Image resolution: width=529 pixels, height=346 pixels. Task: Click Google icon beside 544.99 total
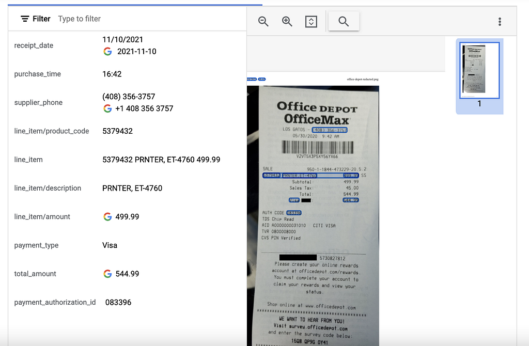pyautogui.click(x=107, y=274)
